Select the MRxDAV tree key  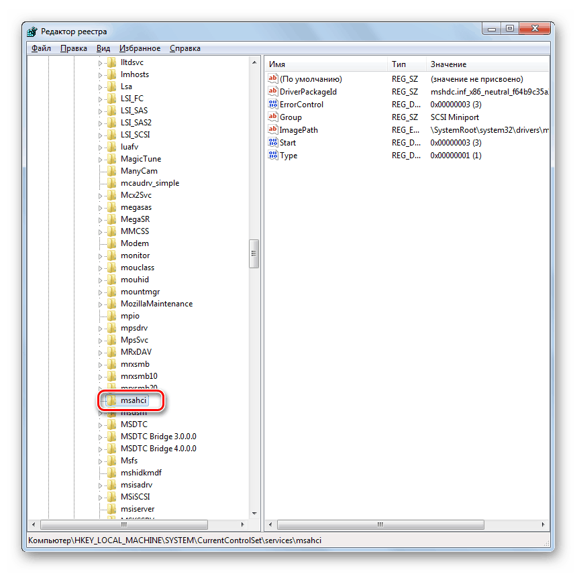click(136, 352)
